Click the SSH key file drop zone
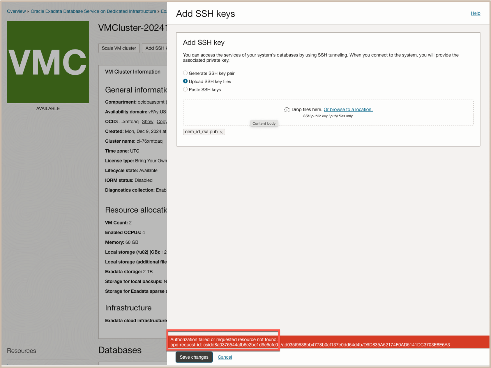Viewport: 491px width, 368px height. coord(328,113)
